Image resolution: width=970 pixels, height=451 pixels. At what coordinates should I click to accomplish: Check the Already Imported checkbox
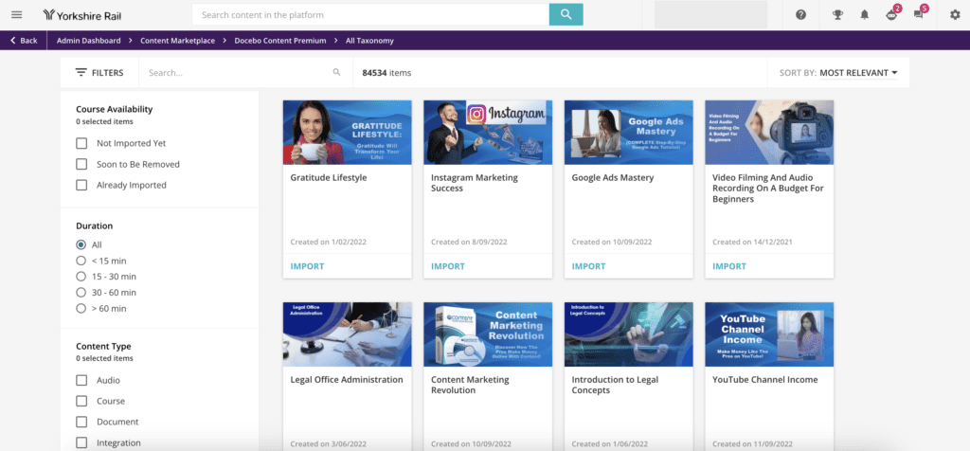[x=81, y=185]
